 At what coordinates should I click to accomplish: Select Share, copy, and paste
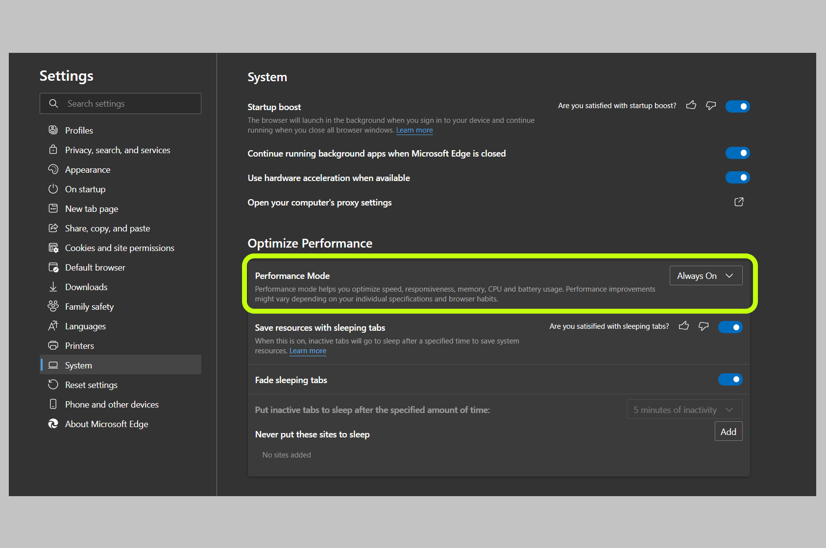click(121, 228)
